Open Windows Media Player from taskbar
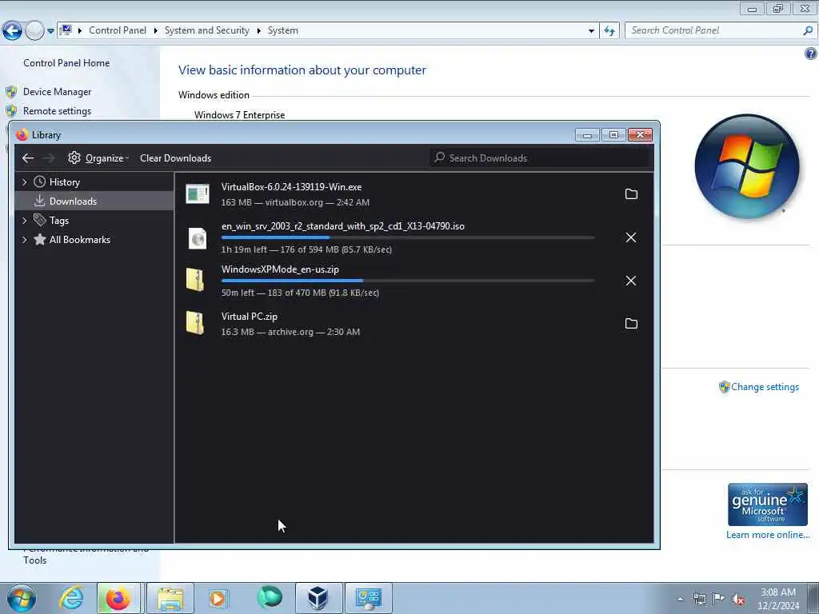This screenshot has width=819, height=614. [x=218, y=598]
